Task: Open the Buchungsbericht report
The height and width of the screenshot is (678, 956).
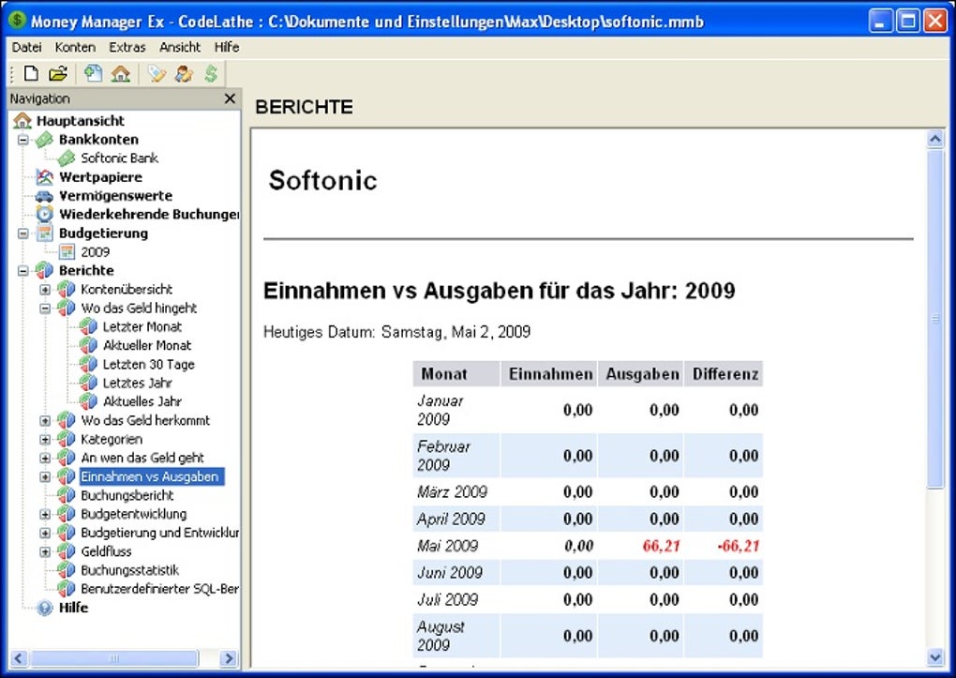Action: [x=127, y=495]
